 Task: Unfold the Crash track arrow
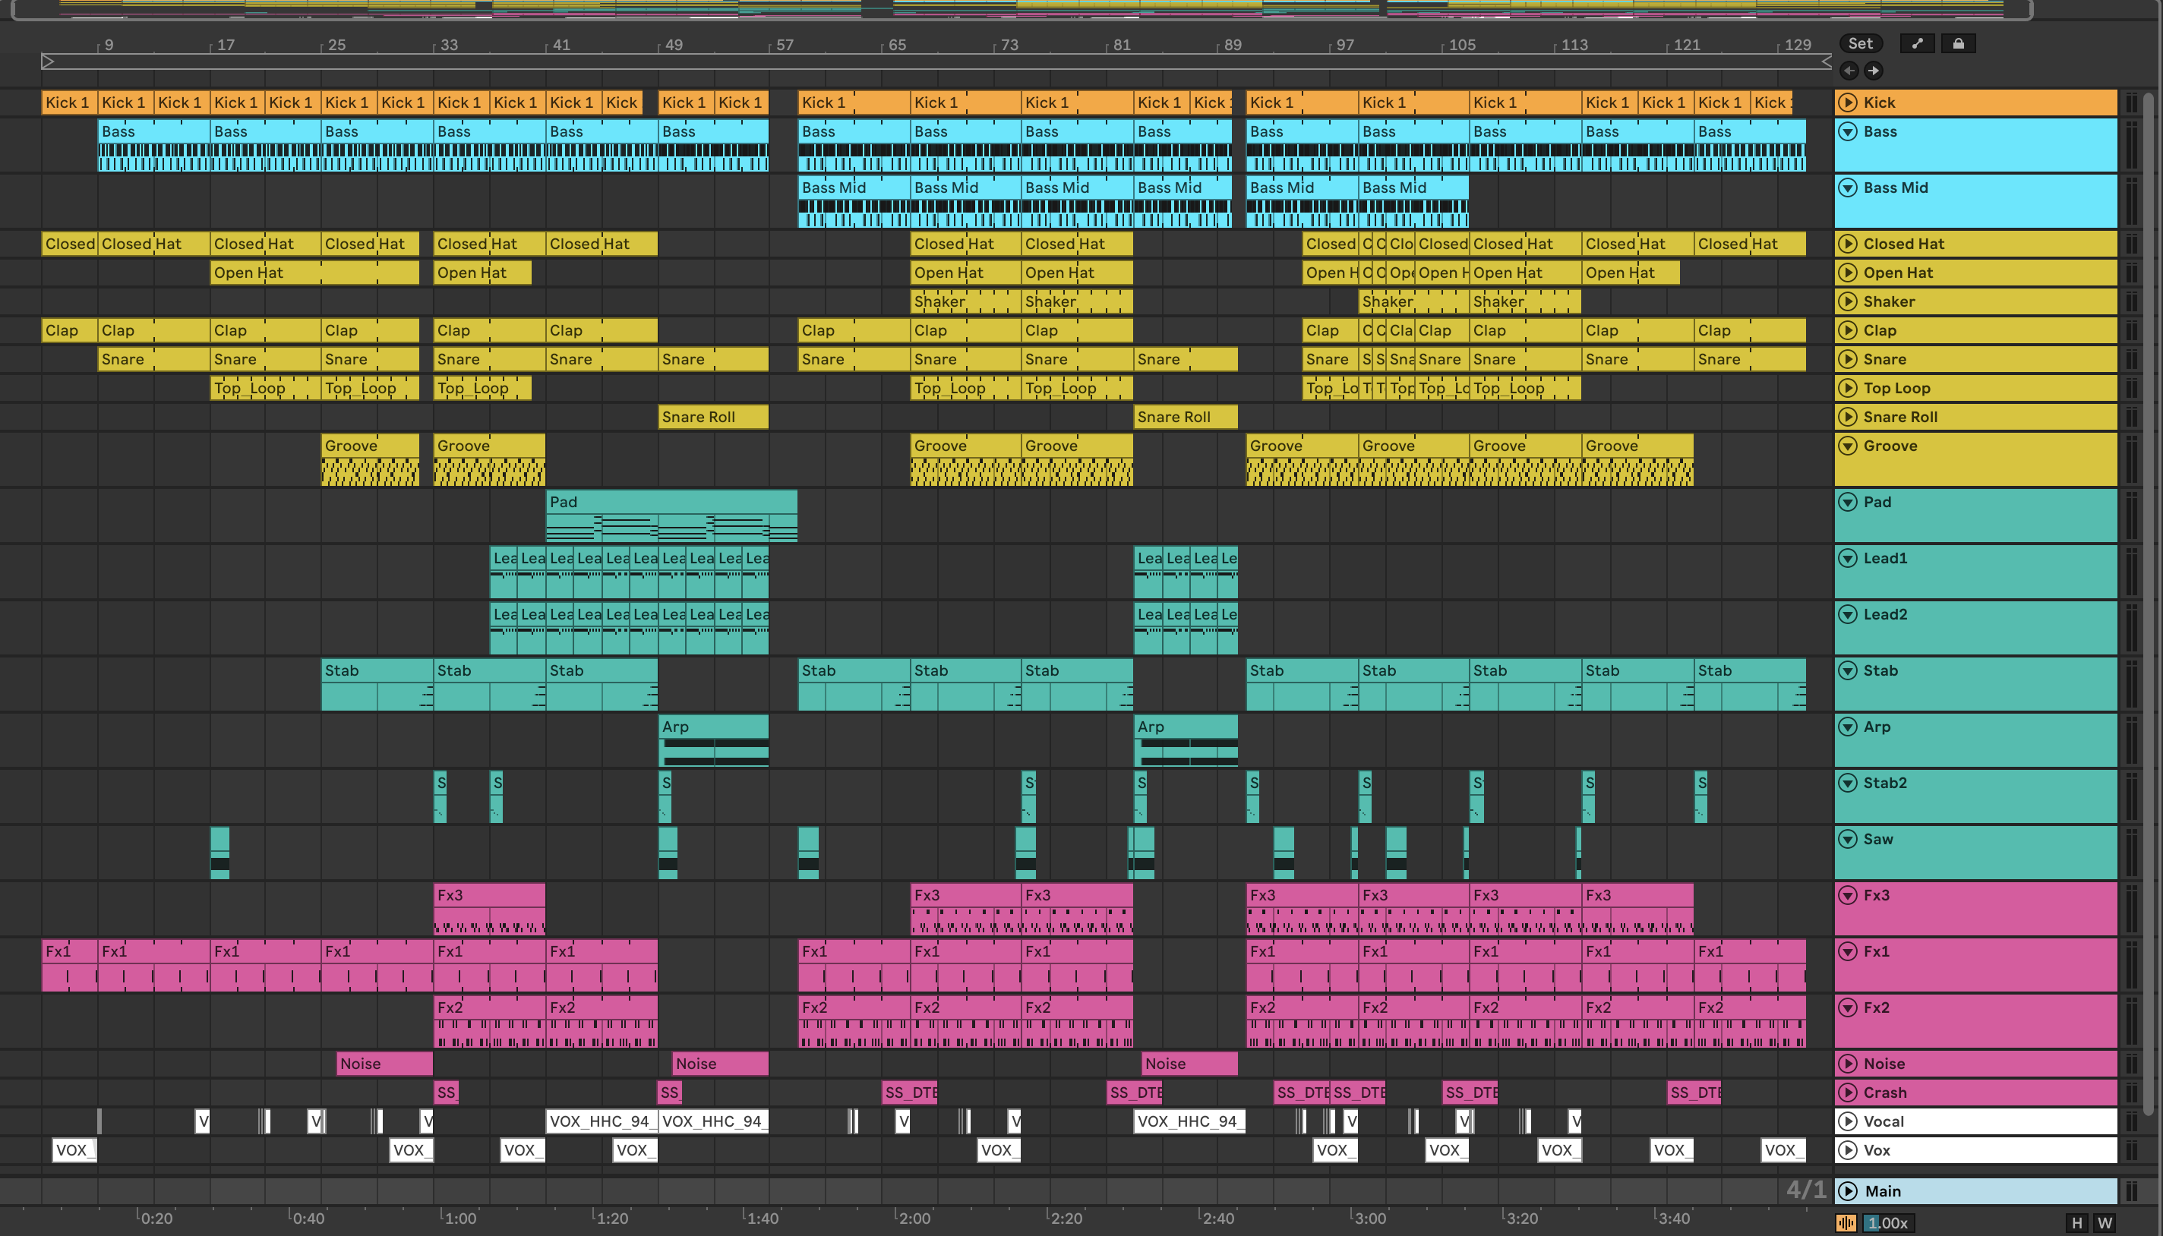click(x=1847, y=1093)
